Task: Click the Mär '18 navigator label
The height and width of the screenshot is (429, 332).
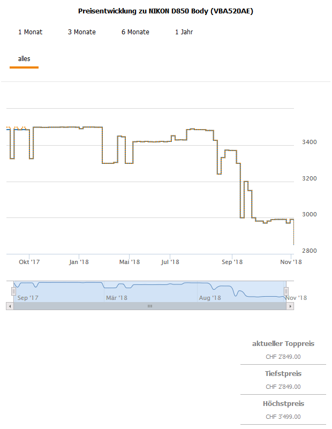Action: 117,298
